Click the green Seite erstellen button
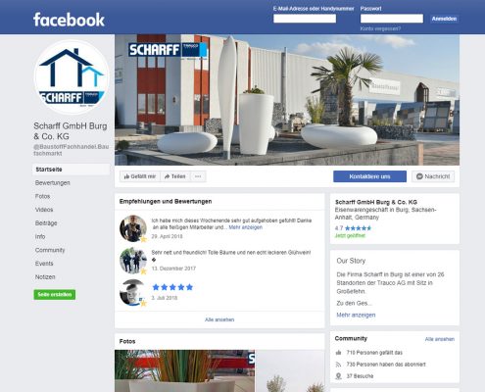The width and height of the screenshot is (485, 392). pos(55,294)
